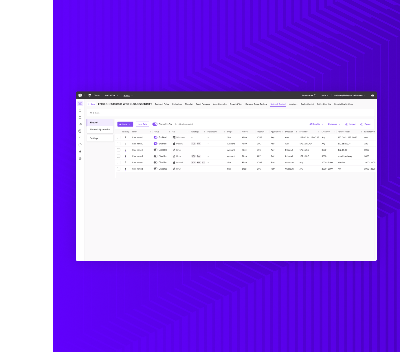Screen dimensions: 400x352
Task: Open the Actions dropdown
Action: (125, 124)
